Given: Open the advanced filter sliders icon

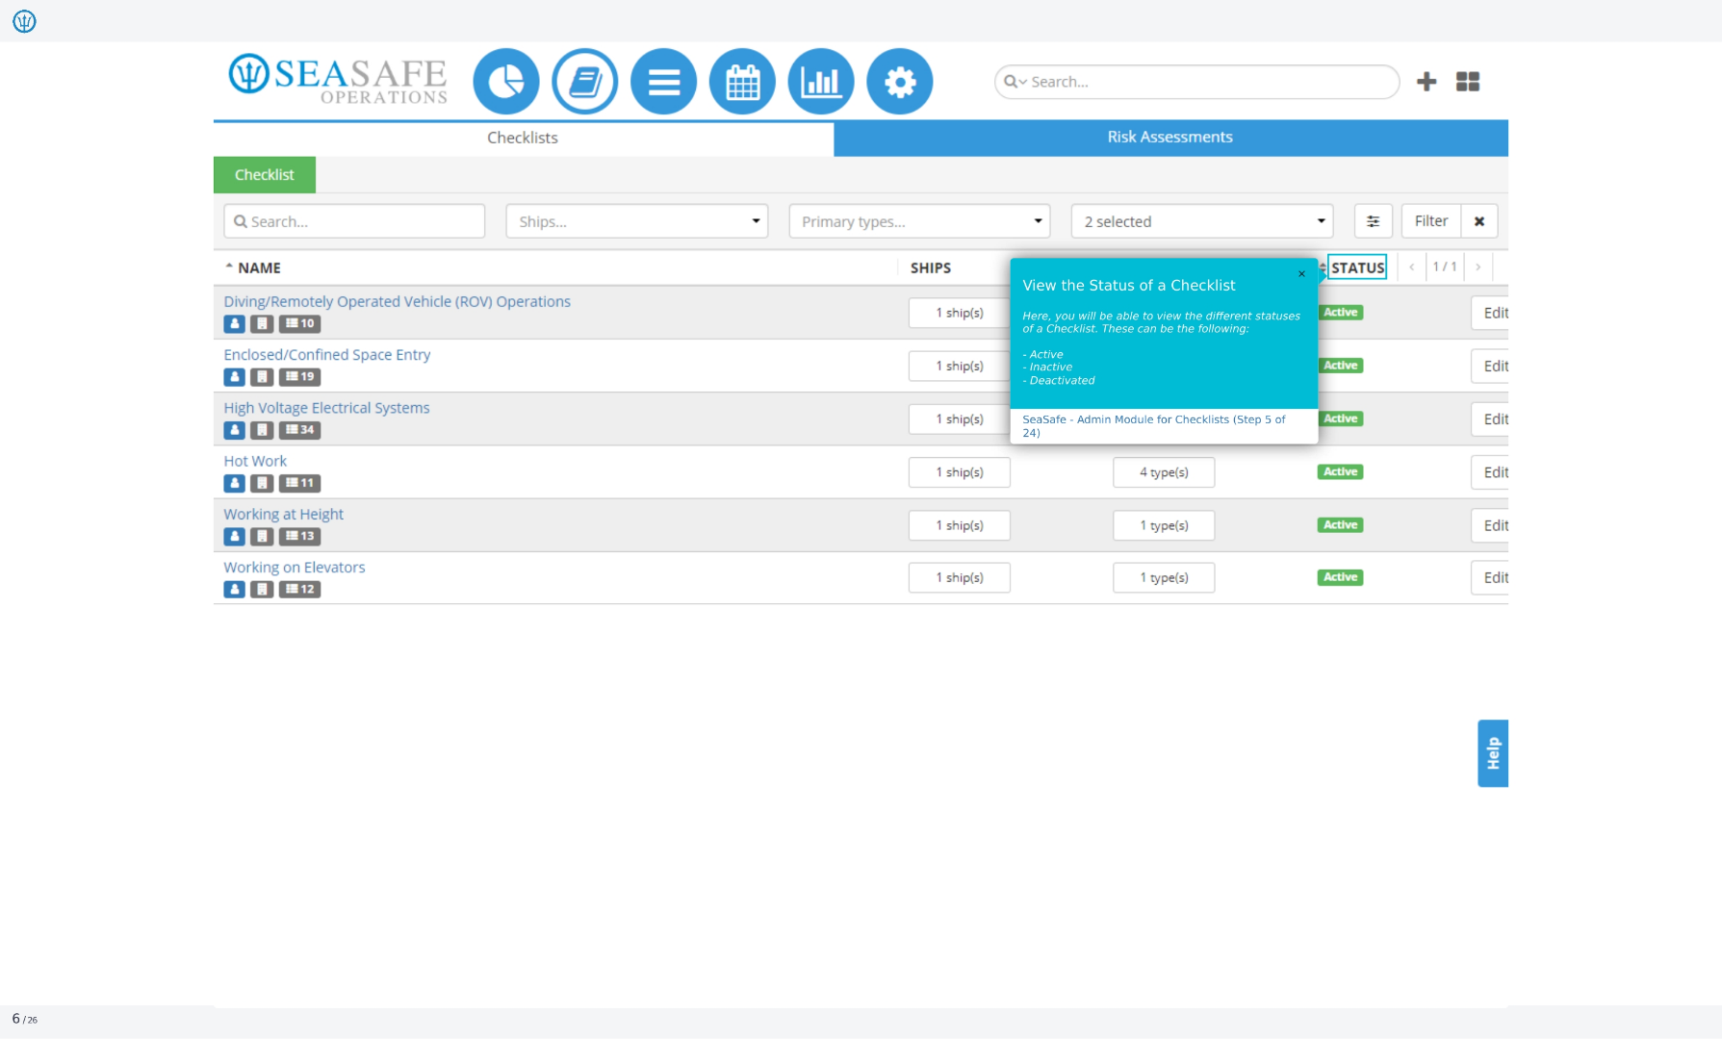Looking at the screenshot, I should 1374,221.
